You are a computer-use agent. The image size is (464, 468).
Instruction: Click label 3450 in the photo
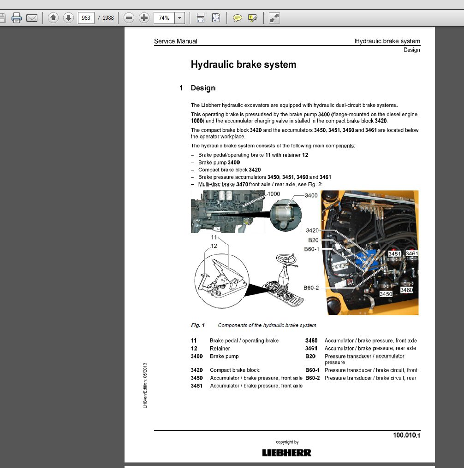[x=386, y=294]
